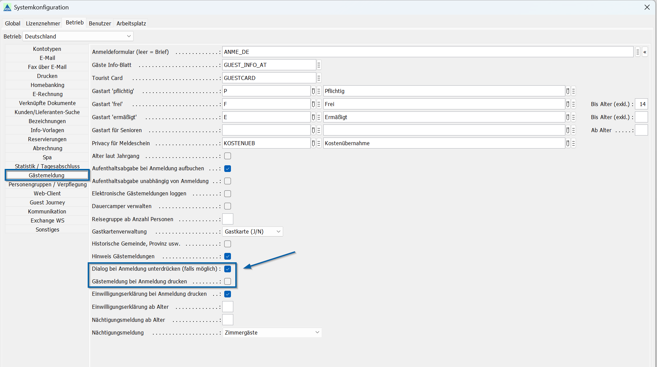Screen dimensions: 657x367
Task: Open list icon next to Gäste Info-Blatt field
Action: click(319, 65)
